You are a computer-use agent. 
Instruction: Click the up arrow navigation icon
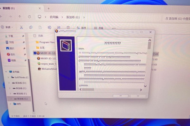coord(20,17)
